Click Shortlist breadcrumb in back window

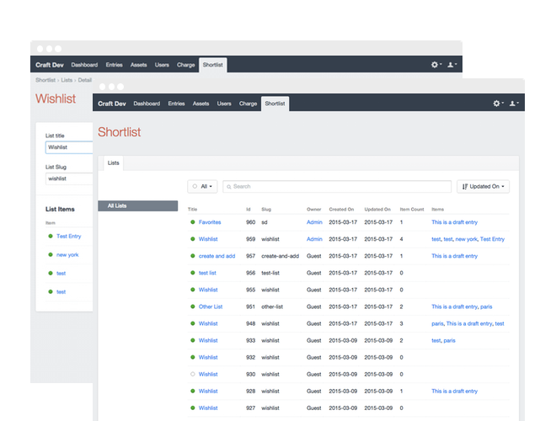[x=45, y=80]
